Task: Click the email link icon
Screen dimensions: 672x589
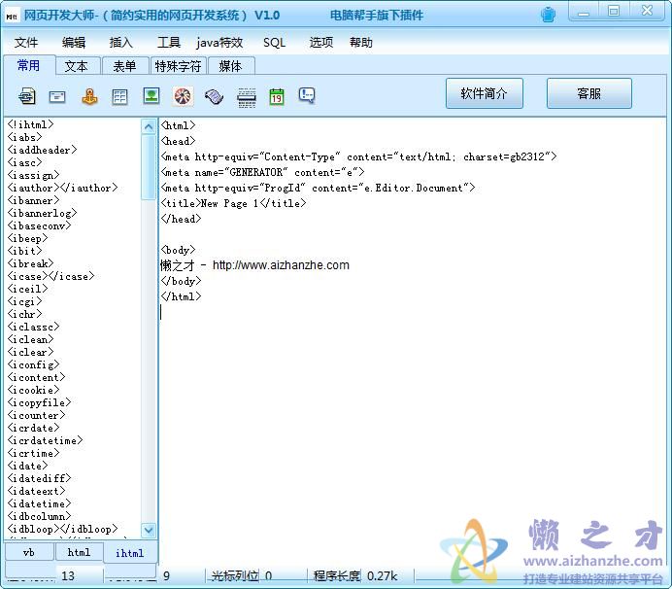Action: click(x=57, y=97)
